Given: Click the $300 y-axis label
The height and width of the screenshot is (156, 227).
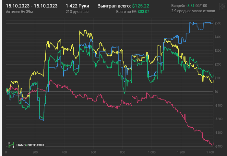Looking at the screenshot, I should 218,51.
